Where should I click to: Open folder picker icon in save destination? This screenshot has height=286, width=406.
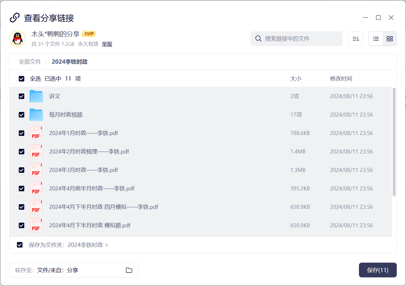129,270
